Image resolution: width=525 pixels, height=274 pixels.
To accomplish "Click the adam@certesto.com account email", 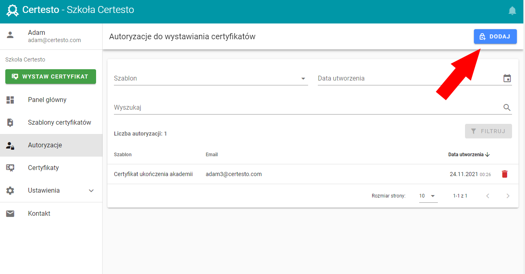I will 54,40.
